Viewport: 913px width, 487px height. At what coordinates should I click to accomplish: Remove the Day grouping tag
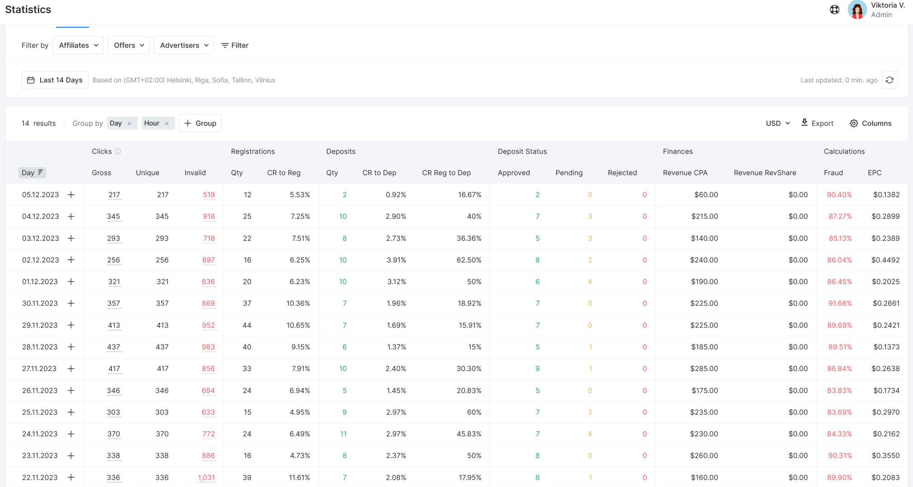pyautogui.click(x=129, y=123)
